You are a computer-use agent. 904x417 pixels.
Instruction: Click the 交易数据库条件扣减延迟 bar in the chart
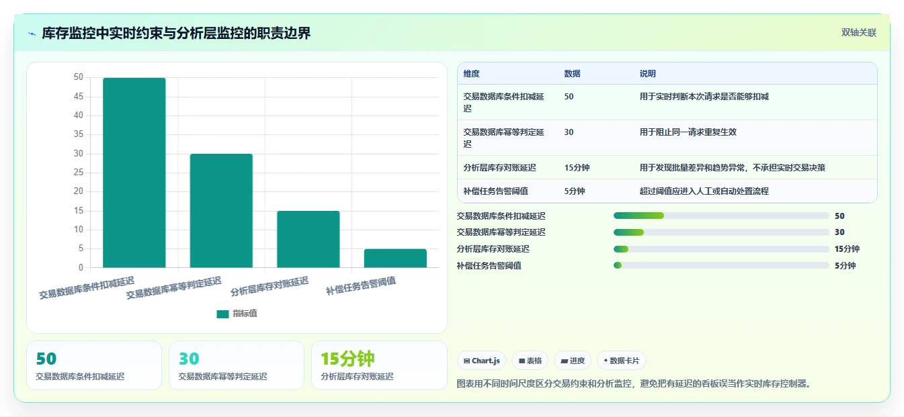coord(134,173)
